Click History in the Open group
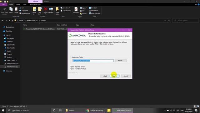Viewport: 200px width, 113px height. (83, 13)
